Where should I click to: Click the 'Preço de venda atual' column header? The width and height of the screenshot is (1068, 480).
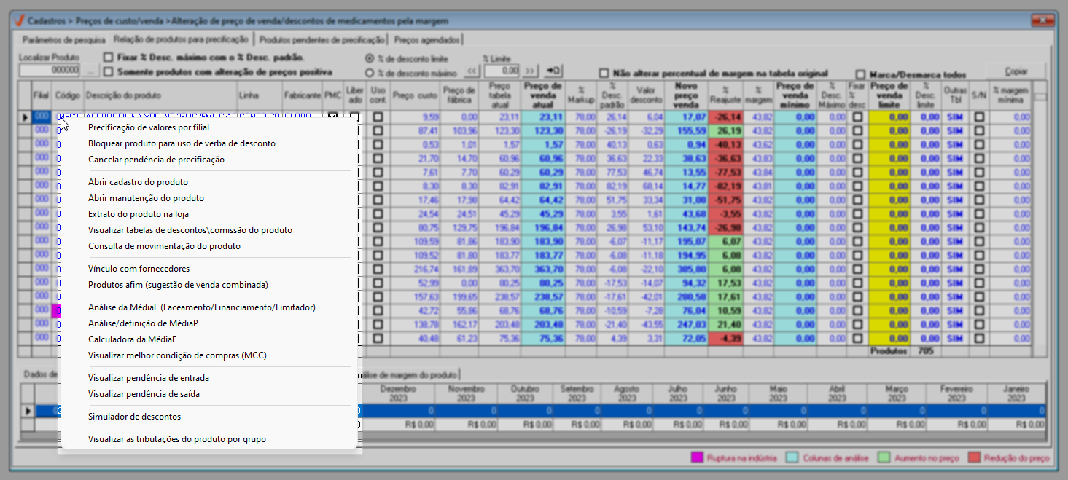pos(542,95)
